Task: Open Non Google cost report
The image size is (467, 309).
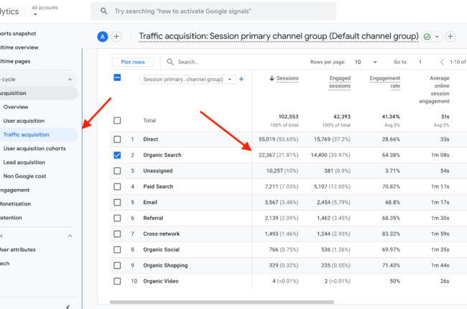Action: coord(24,176)
